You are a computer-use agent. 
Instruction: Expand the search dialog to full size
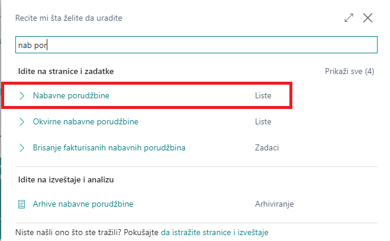(349, 18)
